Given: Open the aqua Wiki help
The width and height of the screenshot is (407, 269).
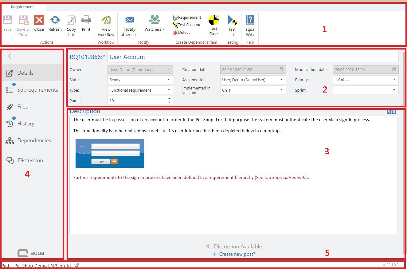Looking at the screenshot, I should point(250,21).
